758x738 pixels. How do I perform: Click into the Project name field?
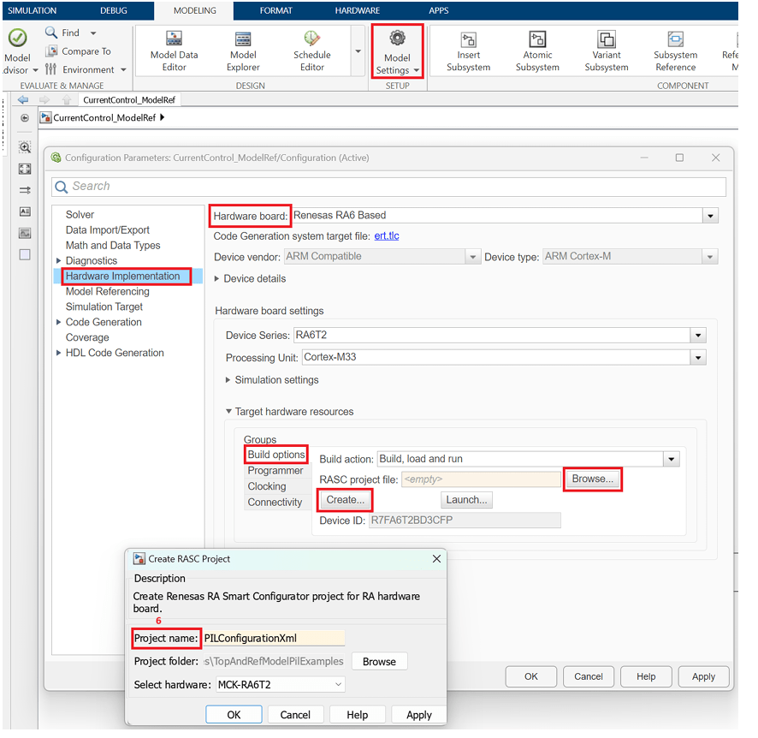[x=273, y=638]
